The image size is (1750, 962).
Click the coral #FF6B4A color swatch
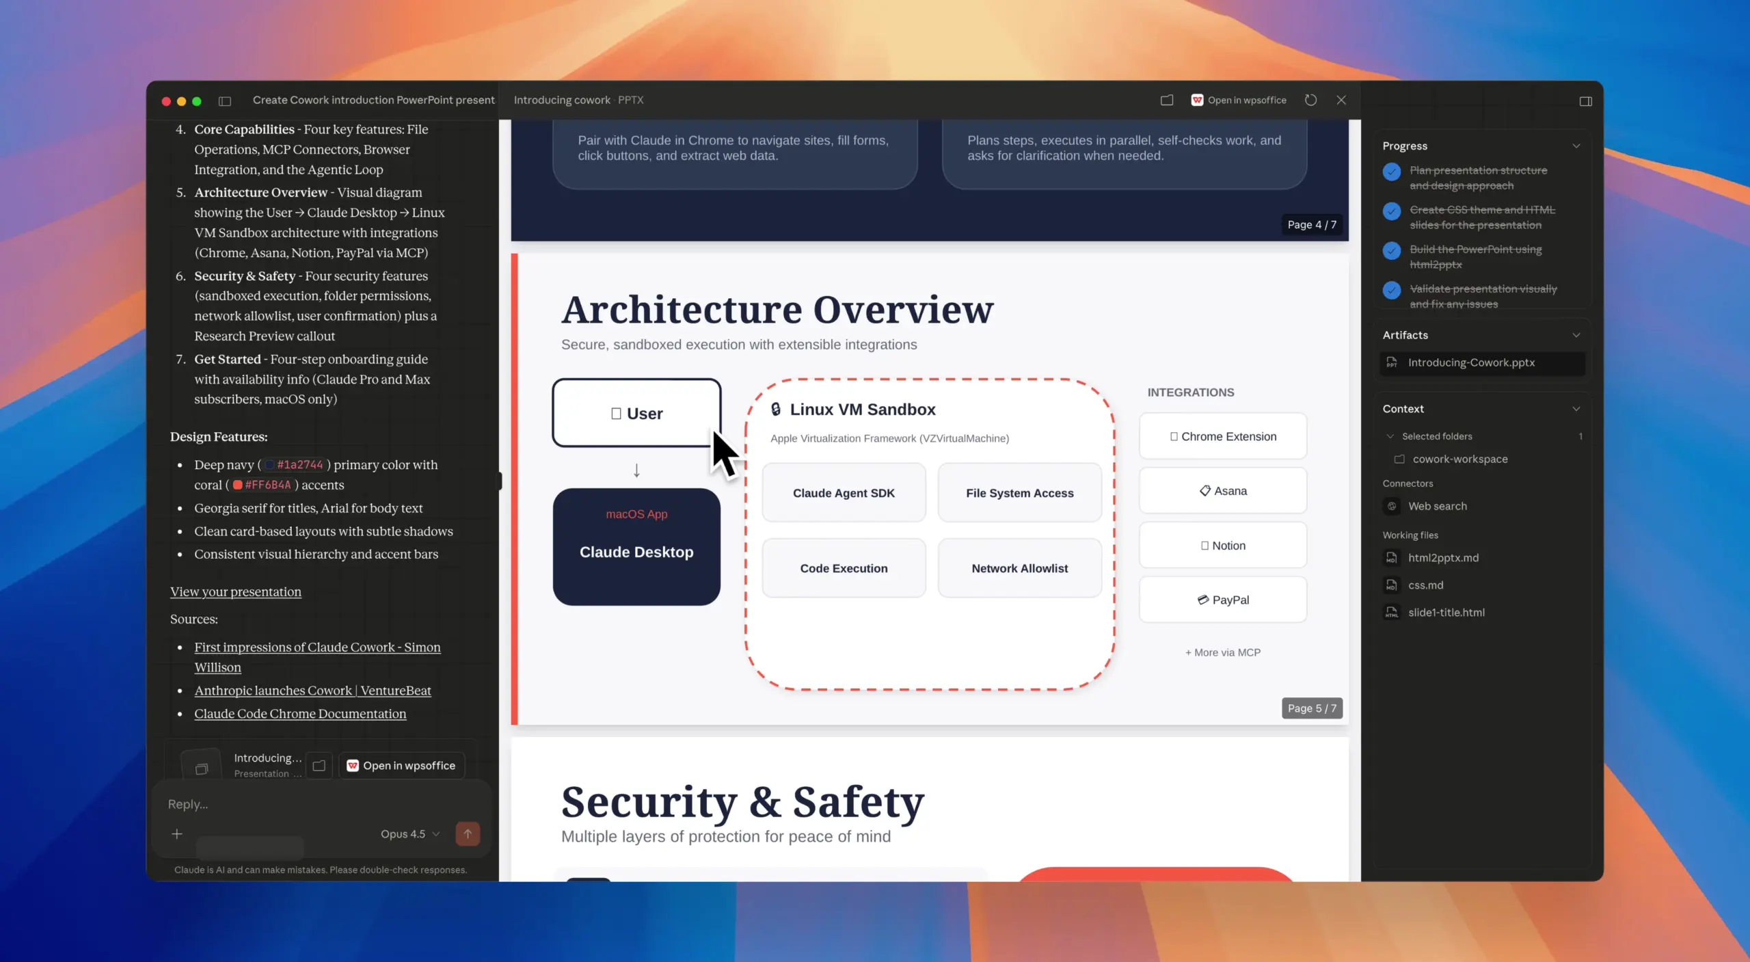click(237, 485)
